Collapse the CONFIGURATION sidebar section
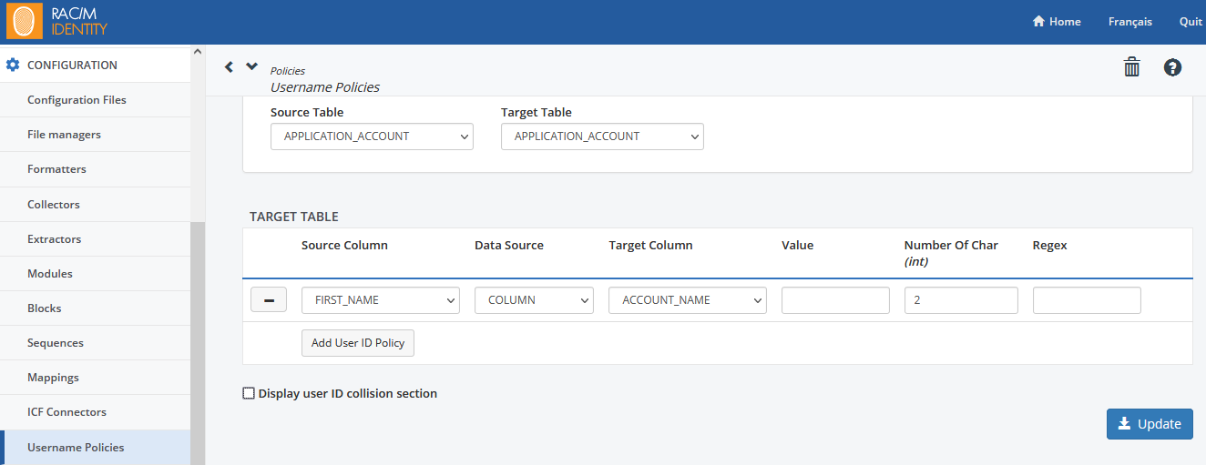This screenshot has height=465, width=1206. click(95, 66)
